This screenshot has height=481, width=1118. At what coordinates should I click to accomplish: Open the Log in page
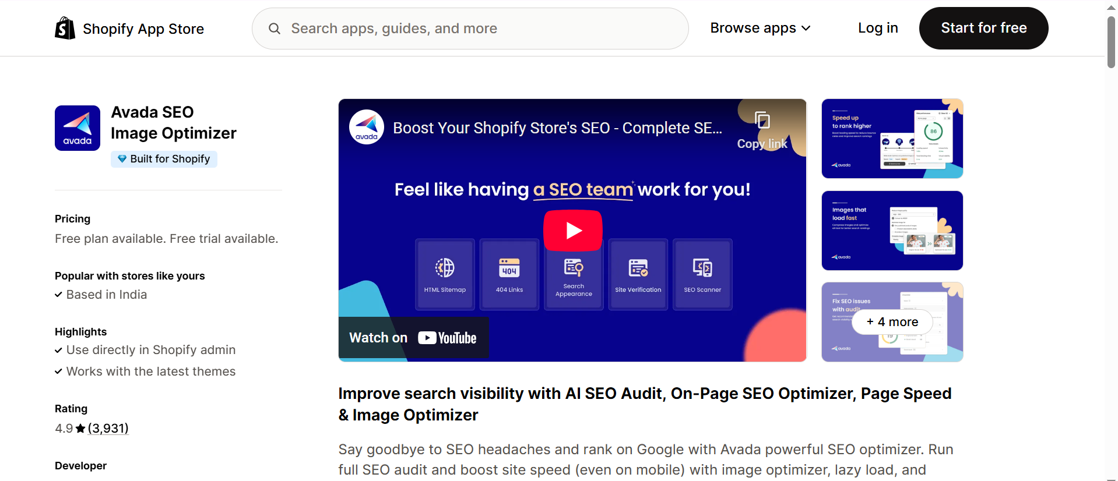coord(877,27)
